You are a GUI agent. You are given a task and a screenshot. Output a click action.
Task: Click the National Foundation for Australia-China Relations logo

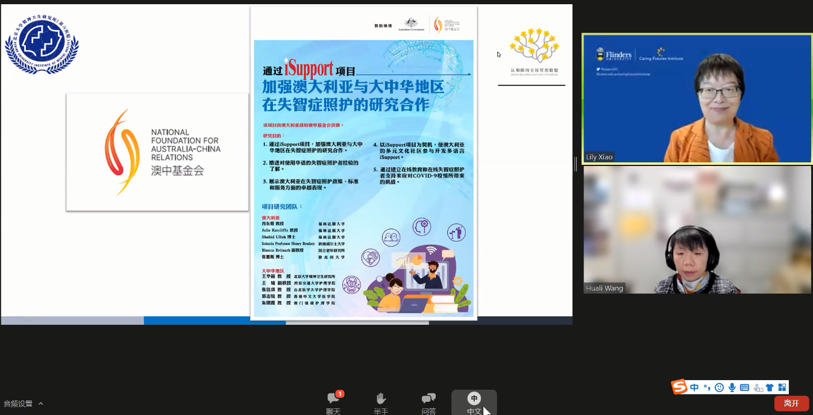[x=157, y=152]
